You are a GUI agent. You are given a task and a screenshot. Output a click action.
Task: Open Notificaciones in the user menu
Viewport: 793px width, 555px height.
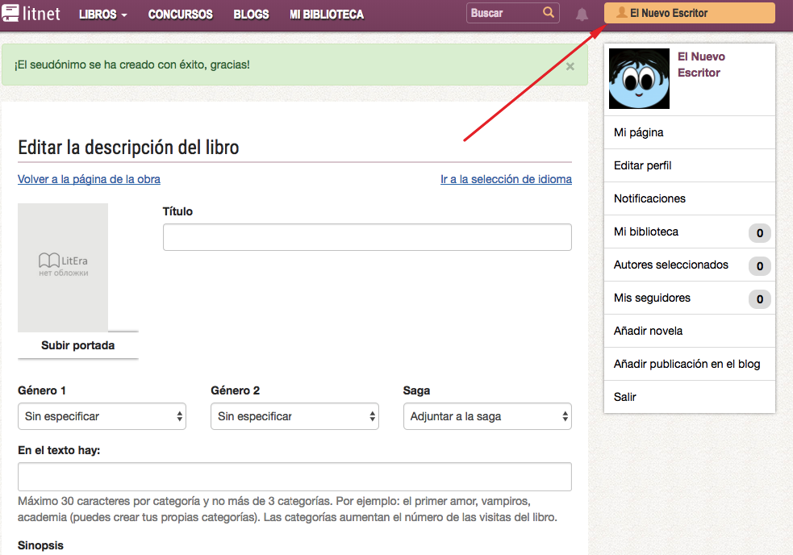coord(689,198)
